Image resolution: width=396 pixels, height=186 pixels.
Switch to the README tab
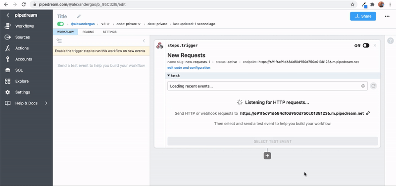tap(89, 32)
